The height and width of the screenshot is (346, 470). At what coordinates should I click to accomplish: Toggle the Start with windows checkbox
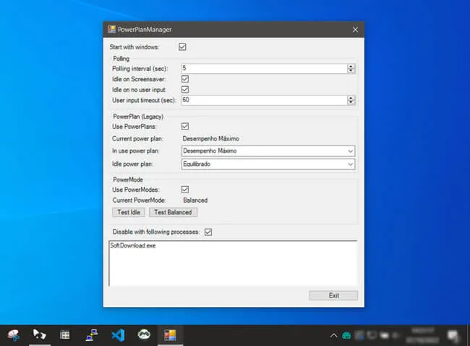click(182, 47)
